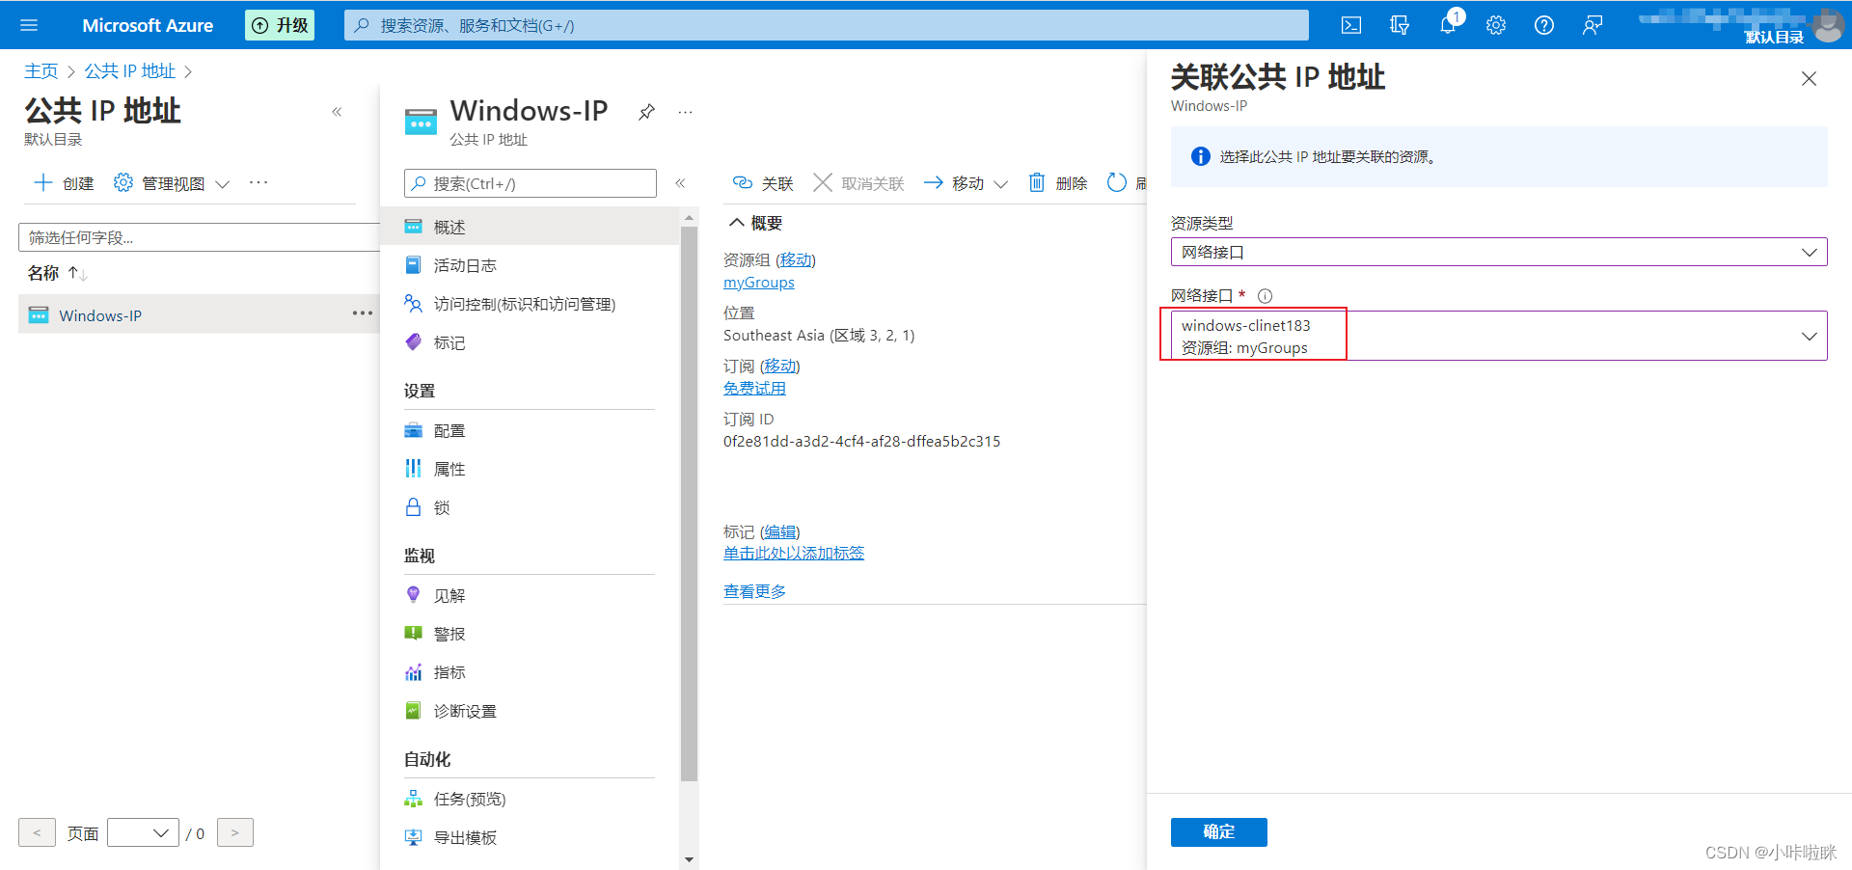Screen dimensions: 1852x870
Task: Go to the previous page button
Action: click(x=37, y=832)
